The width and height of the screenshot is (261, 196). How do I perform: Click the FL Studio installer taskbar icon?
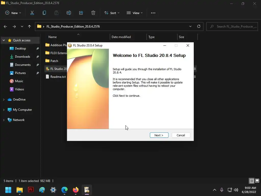tap(87, 190)
